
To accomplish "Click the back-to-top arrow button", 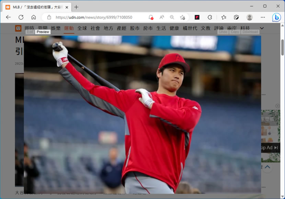I will tap(267, 167).
